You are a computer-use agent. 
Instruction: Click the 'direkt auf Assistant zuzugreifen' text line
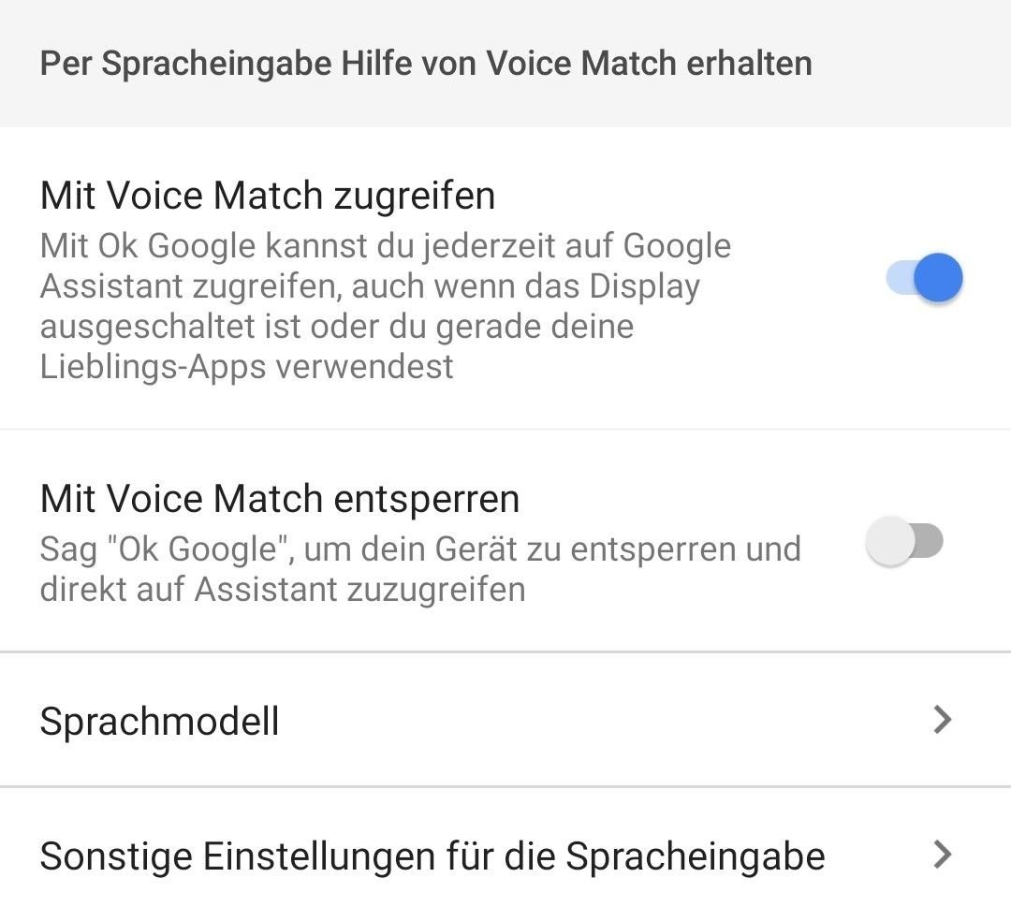pos(283,590)
